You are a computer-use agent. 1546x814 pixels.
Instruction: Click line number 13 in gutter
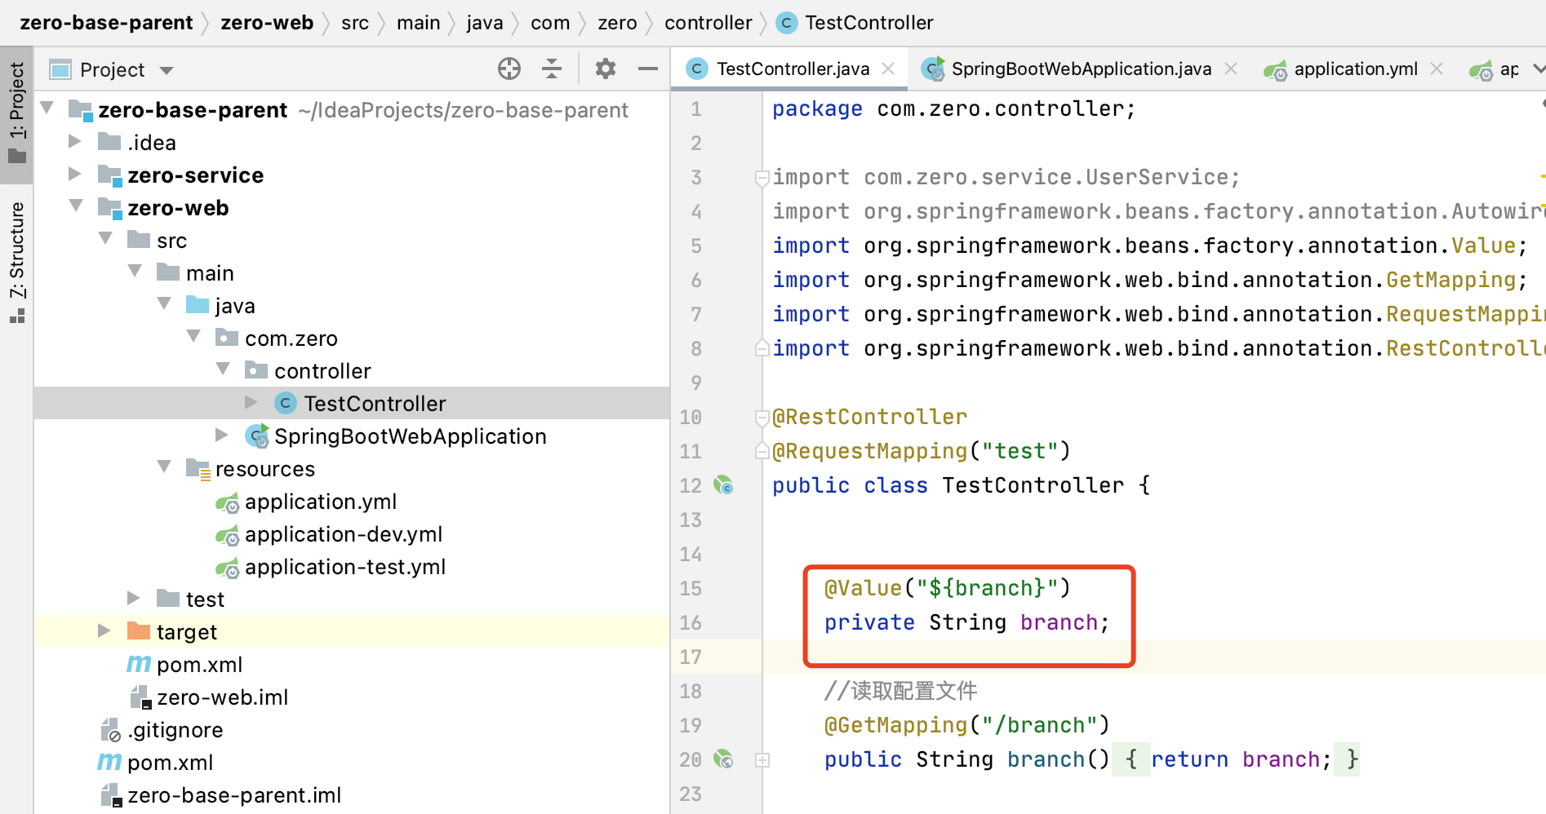(x=691, y=520)
